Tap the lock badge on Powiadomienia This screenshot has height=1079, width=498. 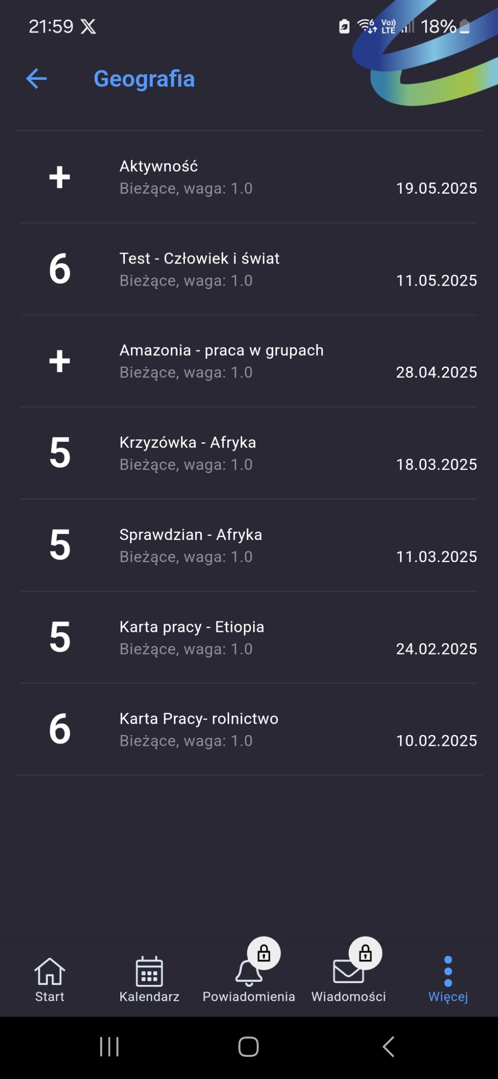(264, 953)
